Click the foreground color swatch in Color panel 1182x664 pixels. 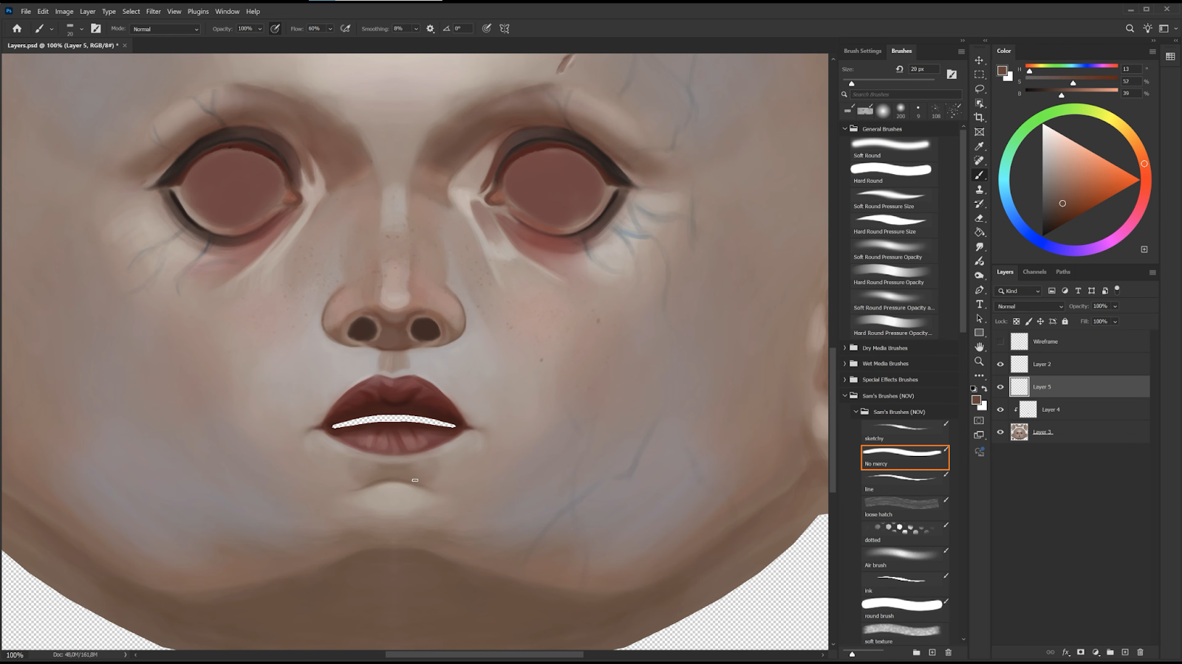click(1002, 71)
